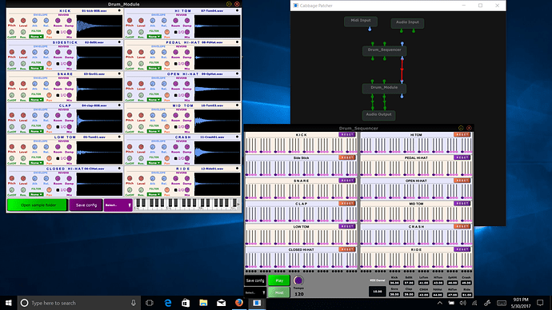Start the sequencer with Play
552x310 pixels.
[x=279, y=280]
